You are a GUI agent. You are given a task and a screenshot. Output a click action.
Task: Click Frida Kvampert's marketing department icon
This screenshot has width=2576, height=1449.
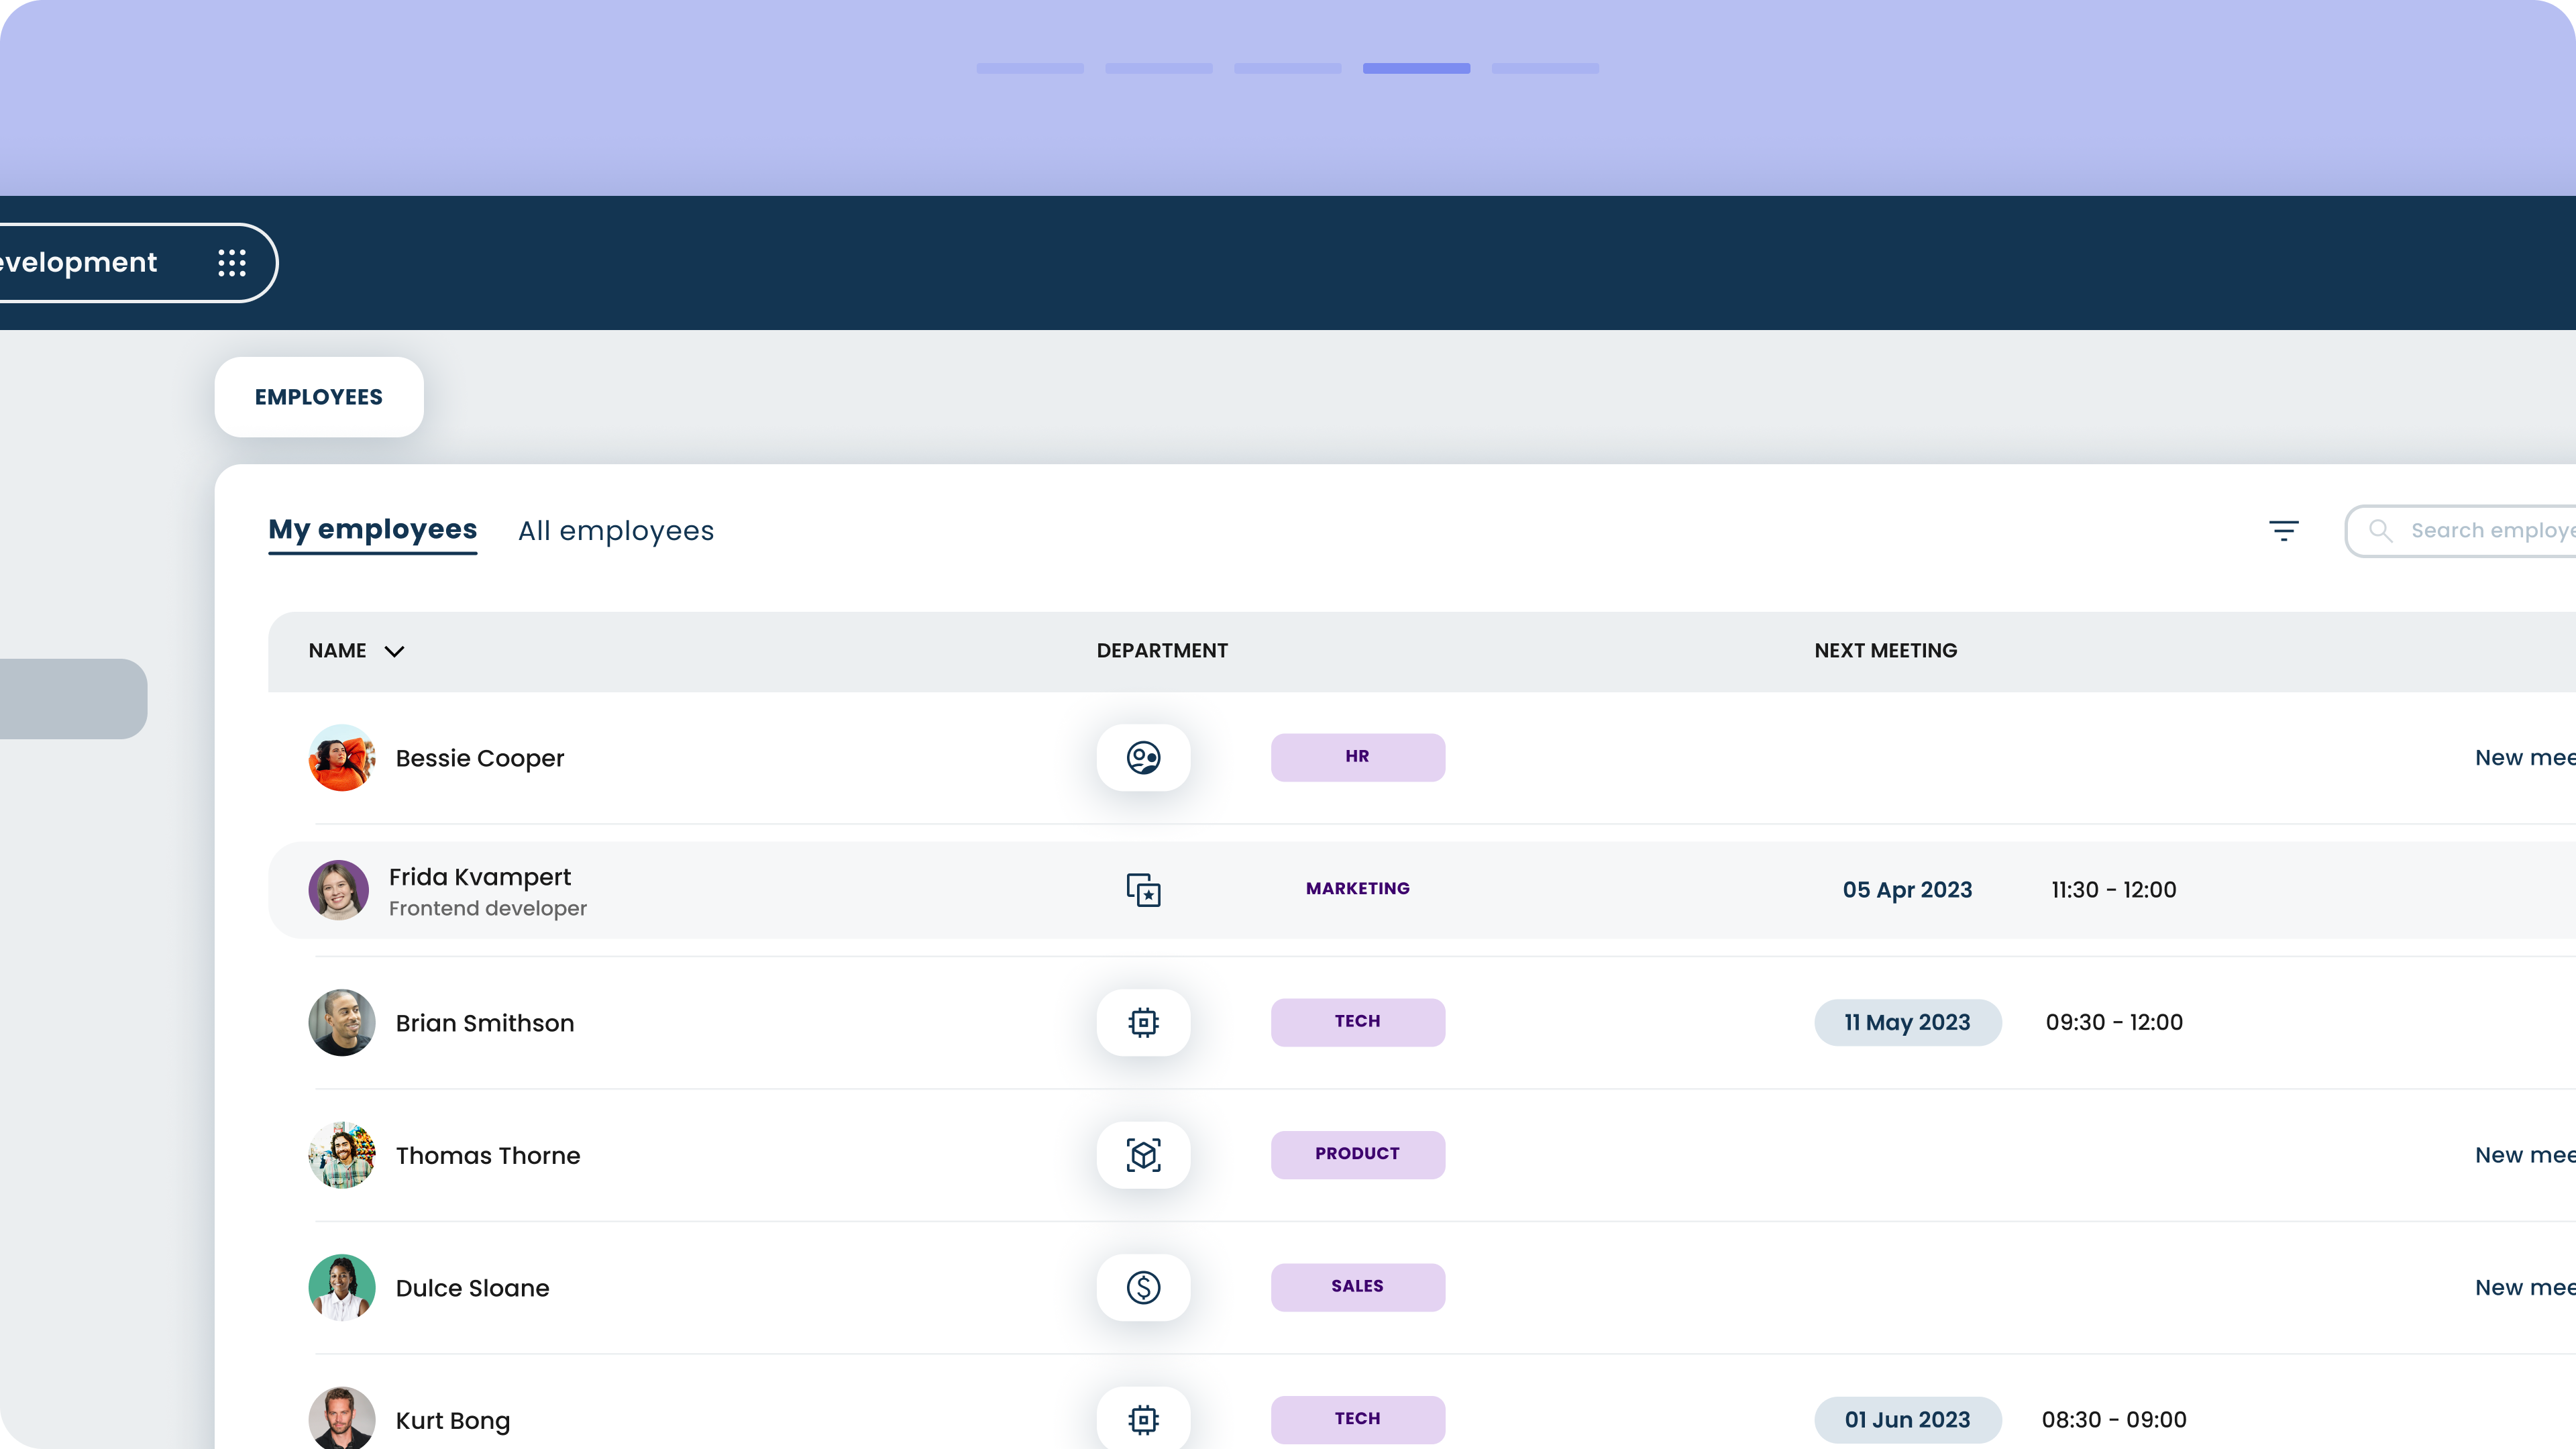click(x=1143, y=890)
